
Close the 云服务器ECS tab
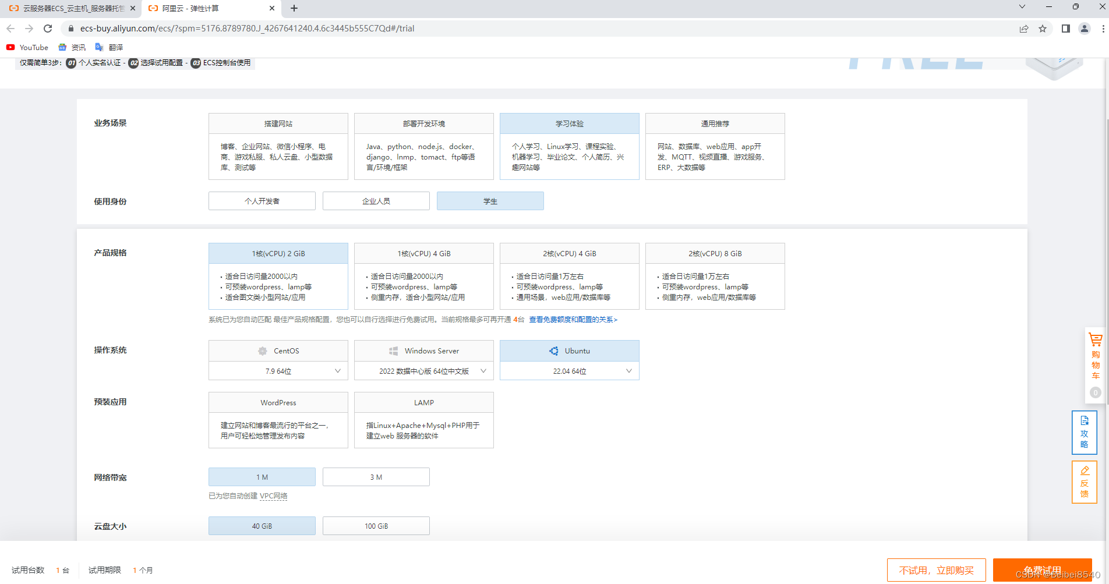pos(133,8)
